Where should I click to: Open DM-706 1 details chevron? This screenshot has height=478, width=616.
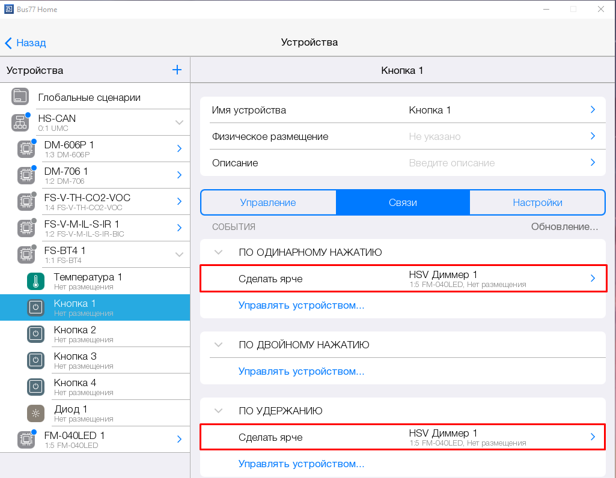179,175
